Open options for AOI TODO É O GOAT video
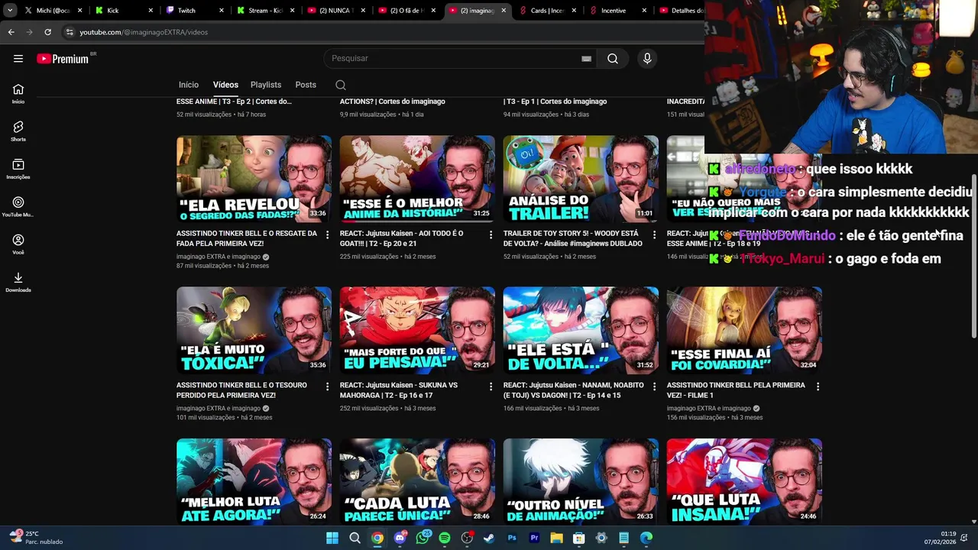 (x=491, y=235)
